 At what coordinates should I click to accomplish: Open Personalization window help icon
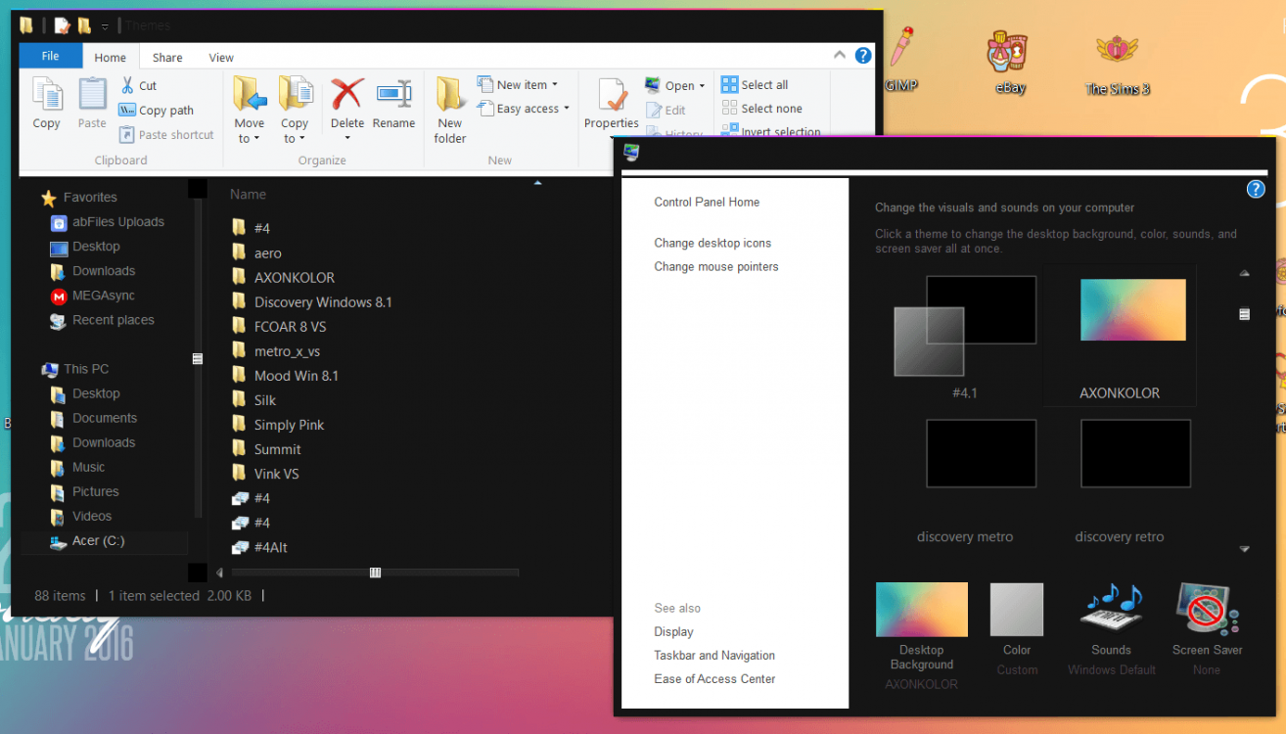(1256, 189)
